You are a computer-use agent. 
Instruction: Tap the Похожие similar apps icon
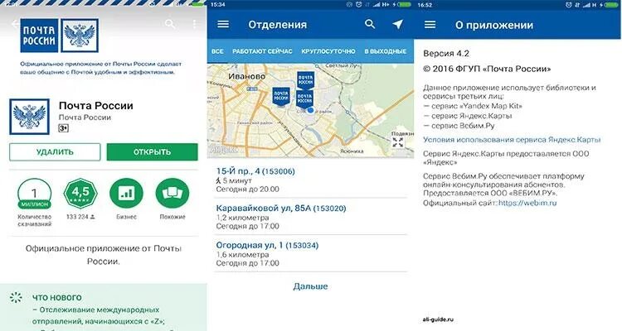pos(173,193)
